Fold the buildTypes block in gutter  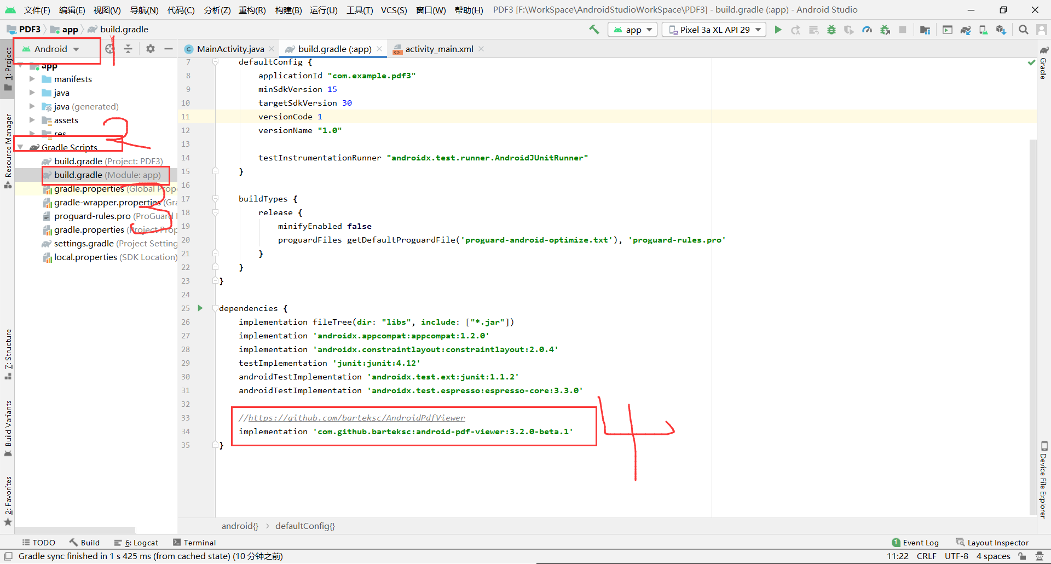(215, 199)
